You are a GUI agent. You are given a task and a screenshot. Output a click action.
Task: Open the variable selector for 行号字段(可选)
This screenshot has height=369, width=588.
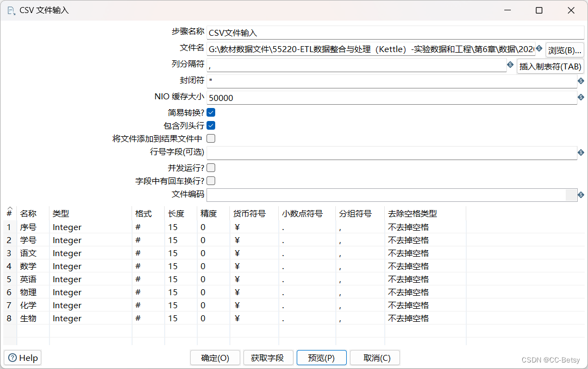tap(580, 152)
